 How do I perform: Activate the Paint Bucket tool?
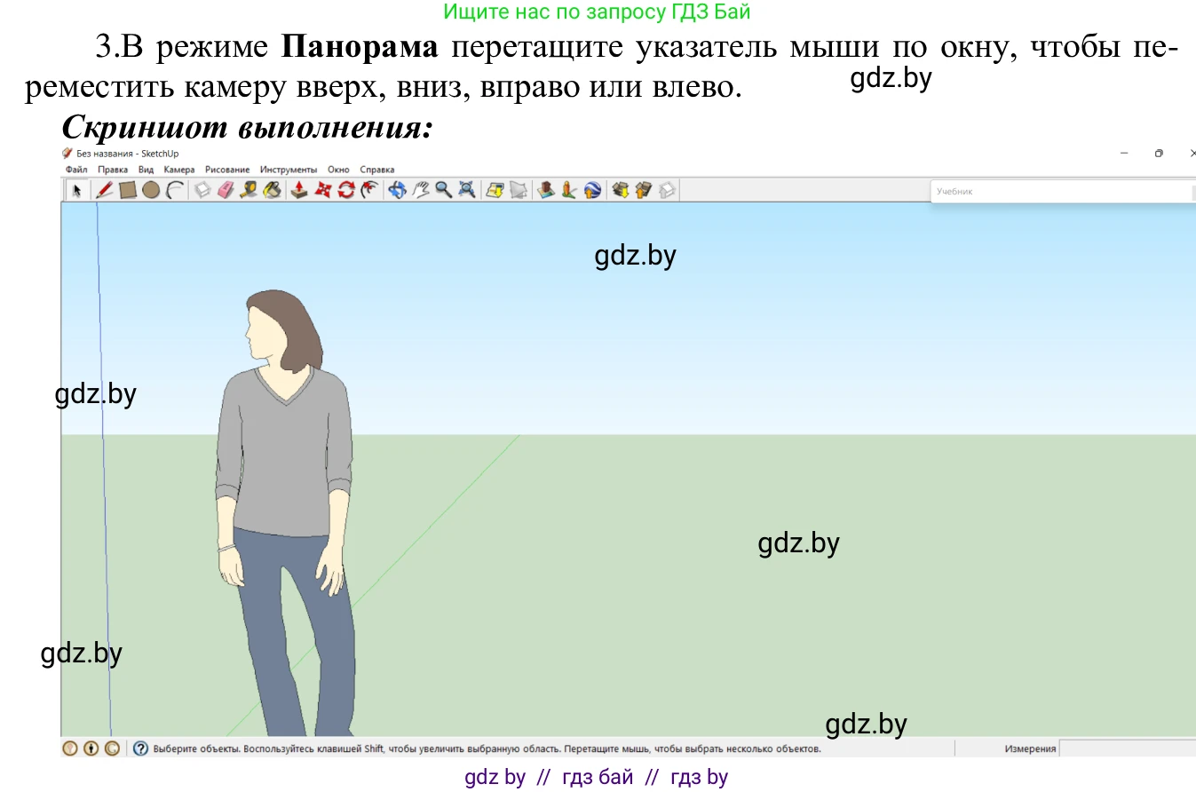272,190
